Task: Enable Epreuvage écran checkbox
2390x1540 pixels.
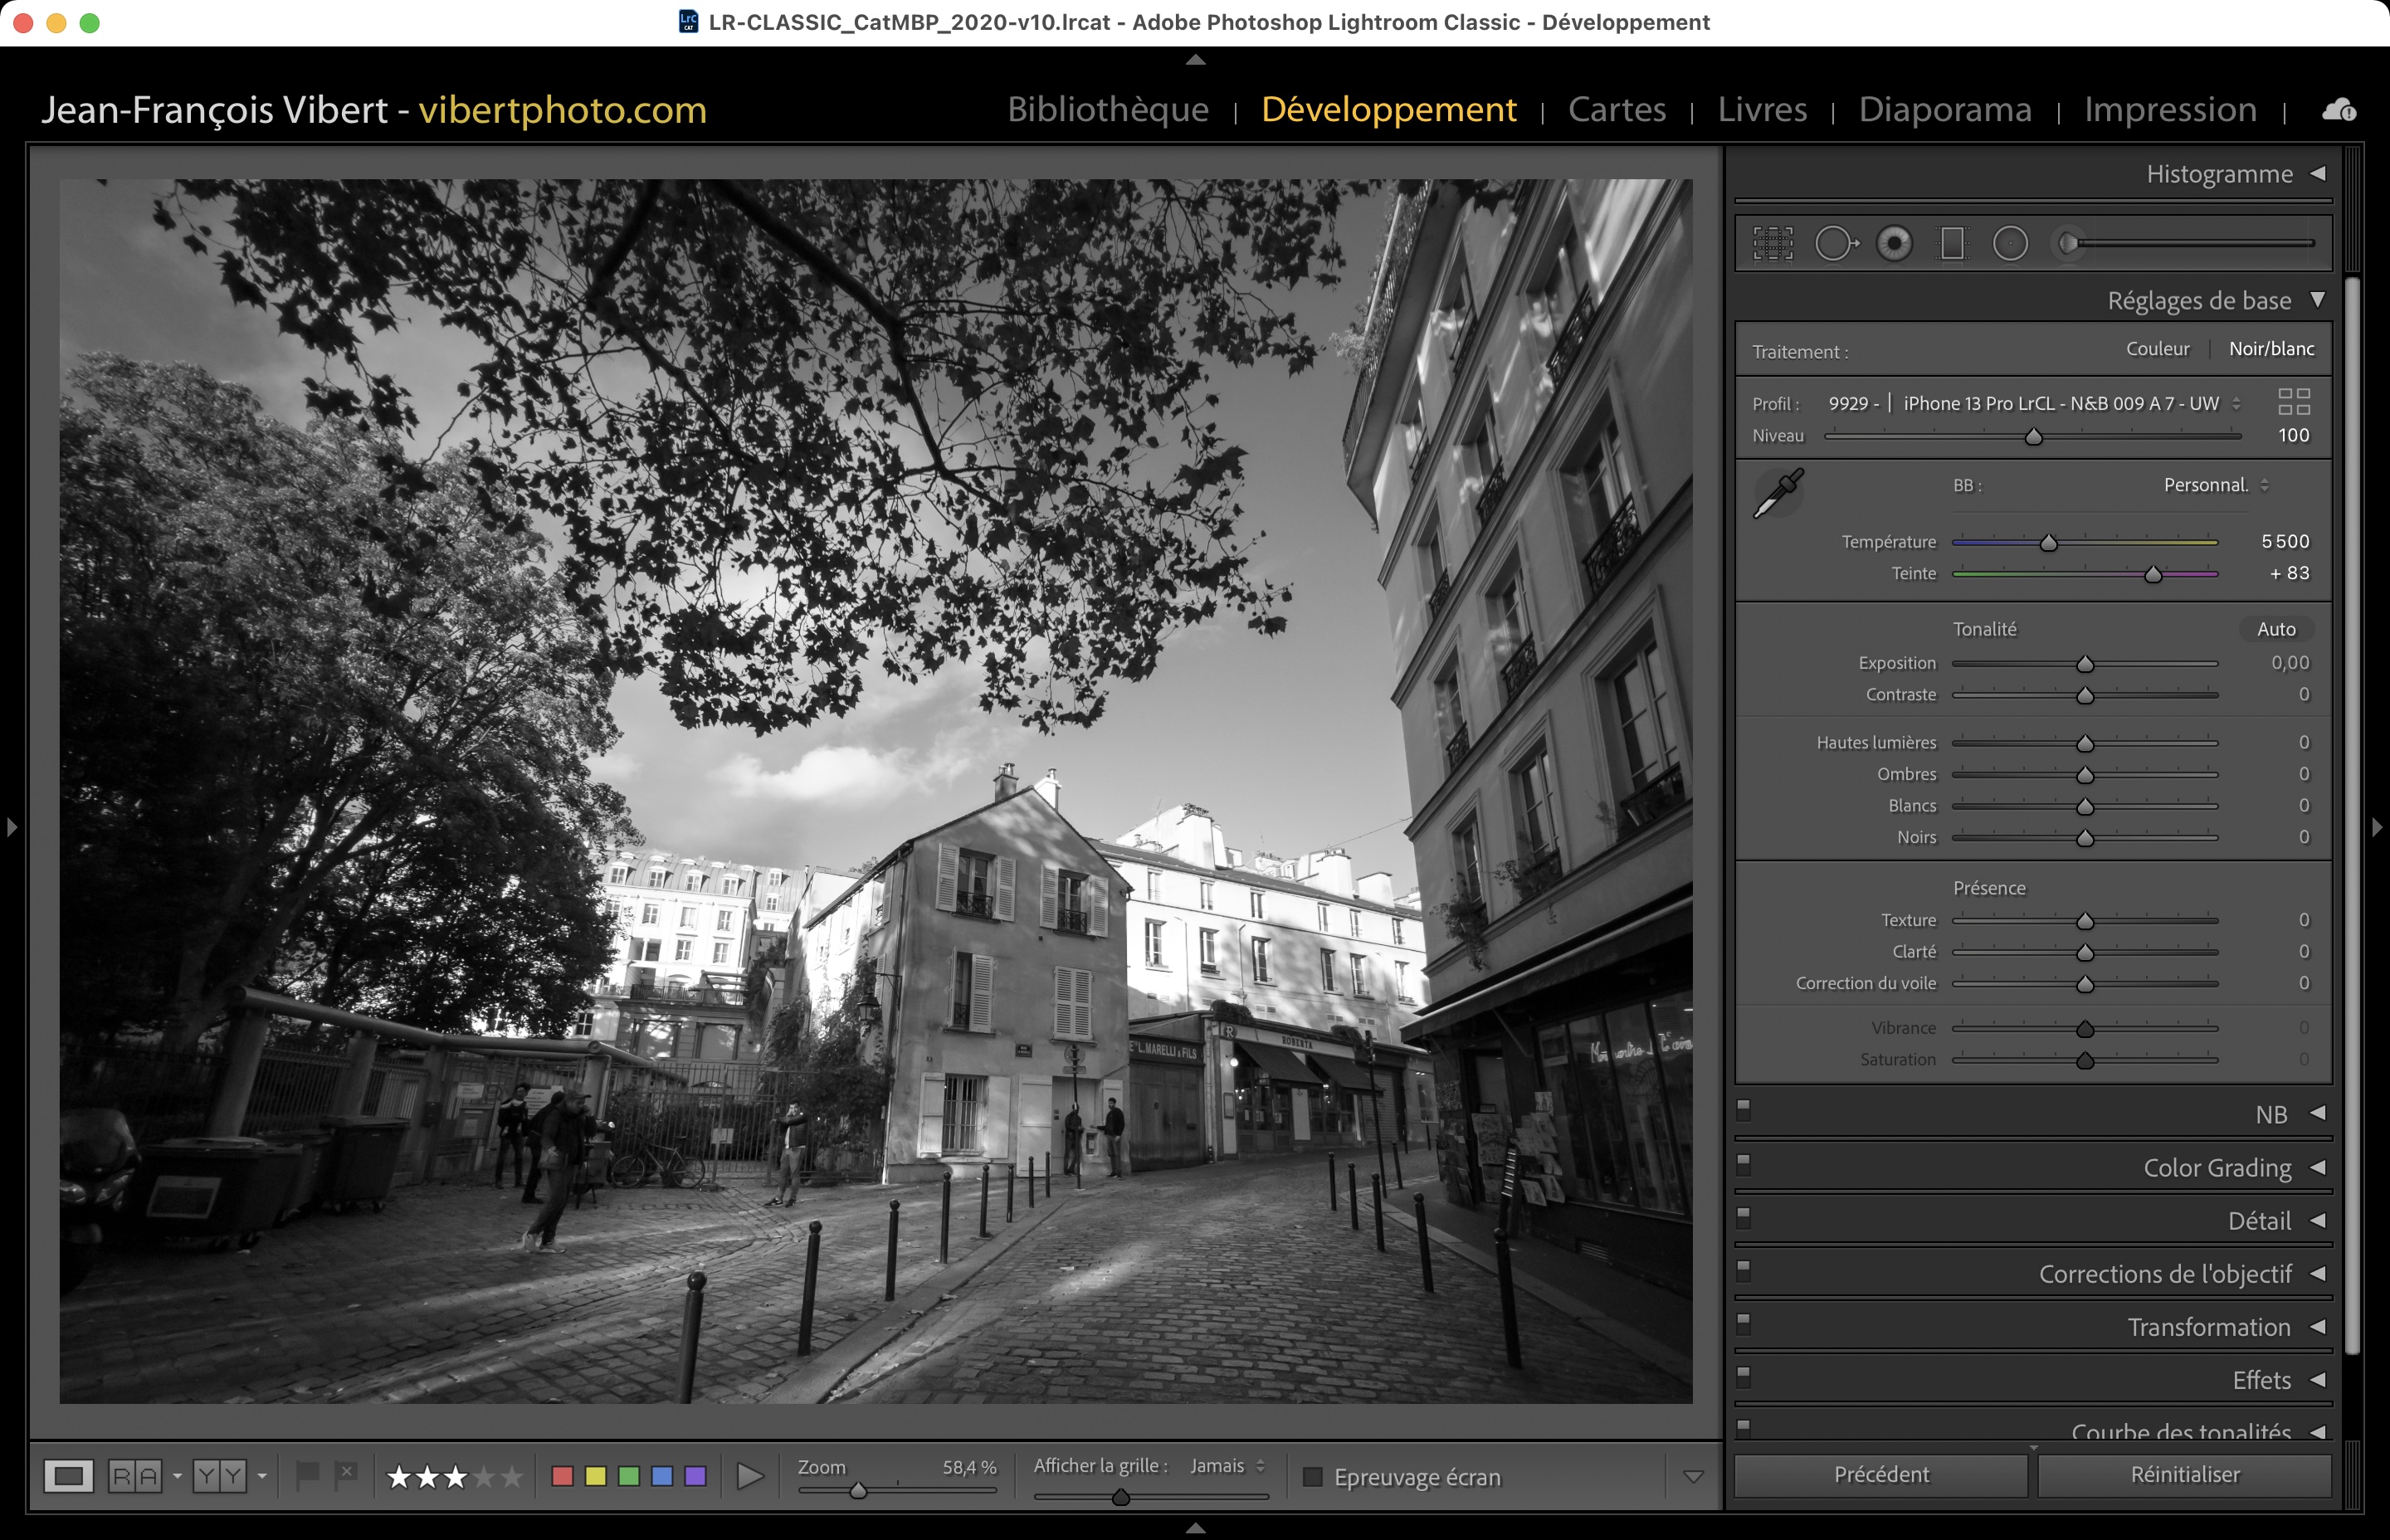Action: click(1313, 1477)
